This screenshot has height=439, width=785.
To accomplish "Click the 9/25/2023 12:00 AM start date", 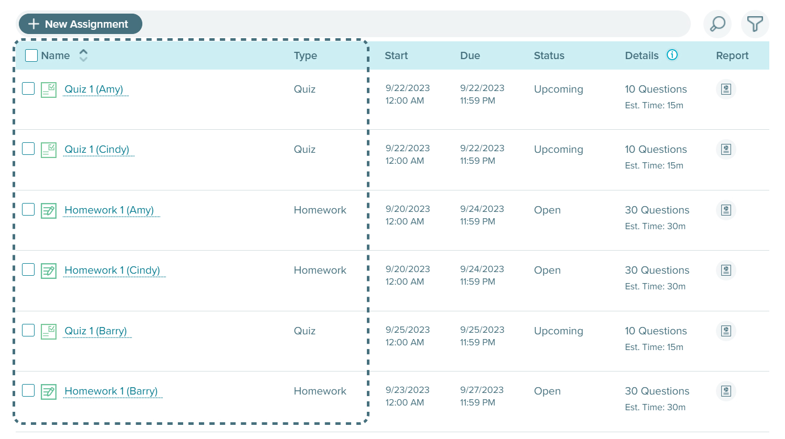I will click(408, 336).
